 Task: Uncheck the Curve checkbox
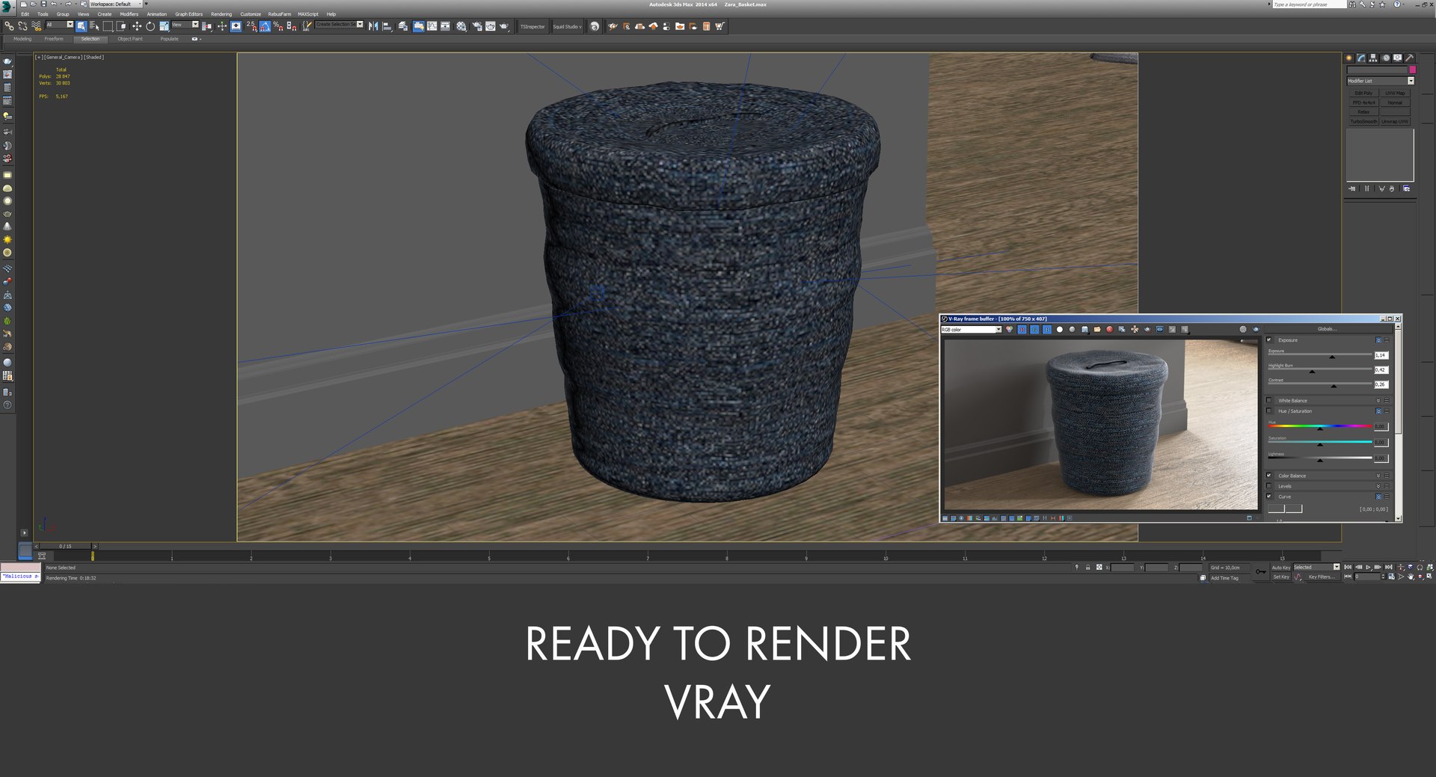1269,496
